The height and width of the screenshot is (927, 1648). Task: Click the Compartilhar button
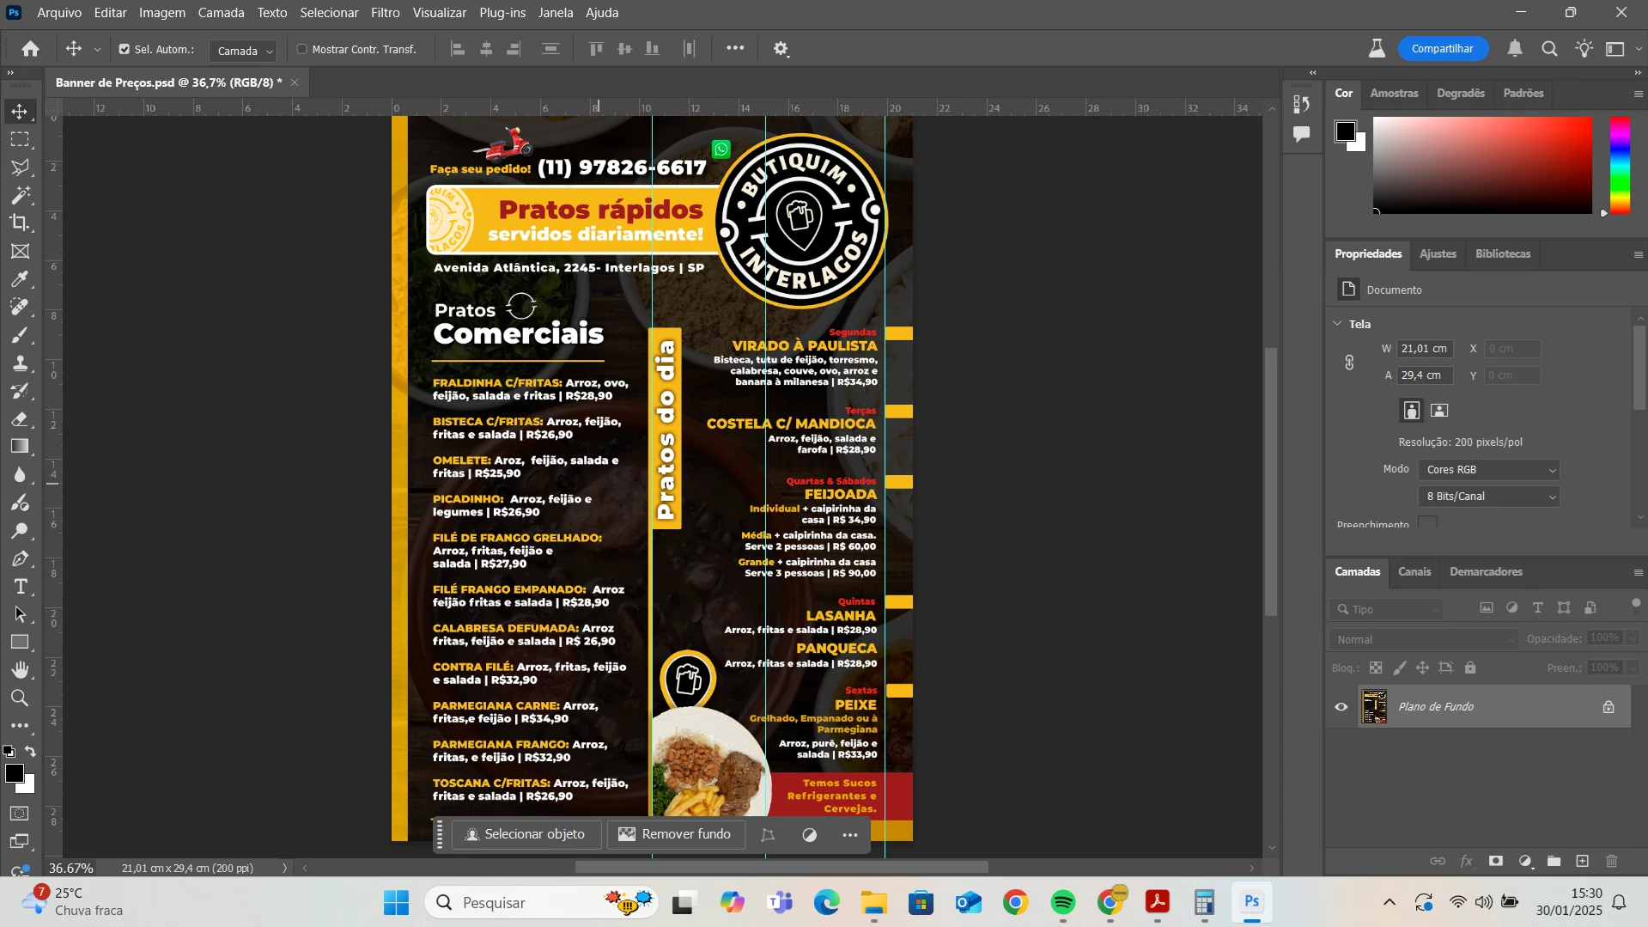[1443, 49]
